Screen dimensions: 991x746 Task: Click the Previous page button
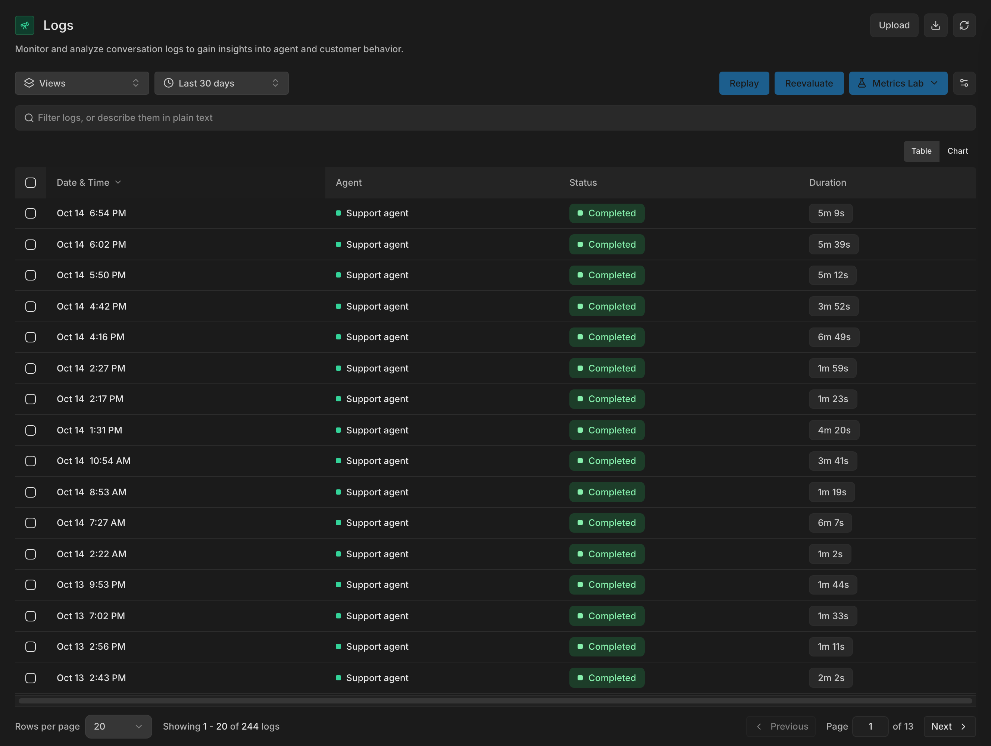(781, 726)
